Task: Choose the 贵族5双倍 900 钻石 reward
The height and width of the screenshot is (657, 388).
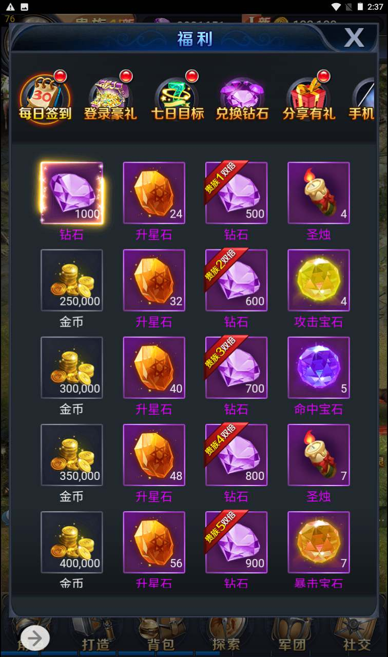Action: coord(236,542)
